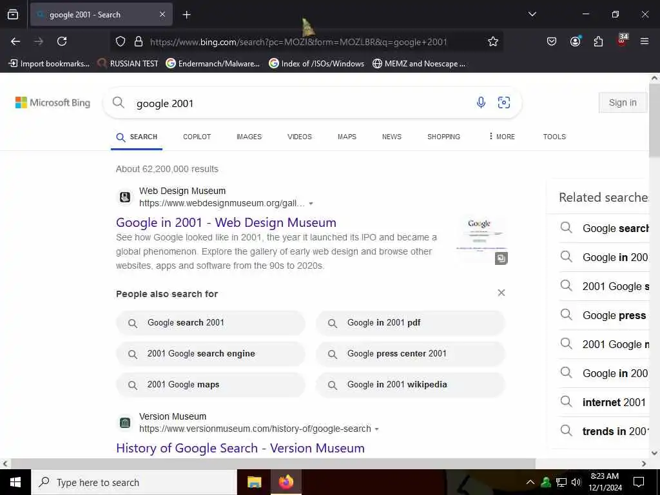
Task: Search for Google in 2001 wikipedia suggestion
Action: point(411,385)
